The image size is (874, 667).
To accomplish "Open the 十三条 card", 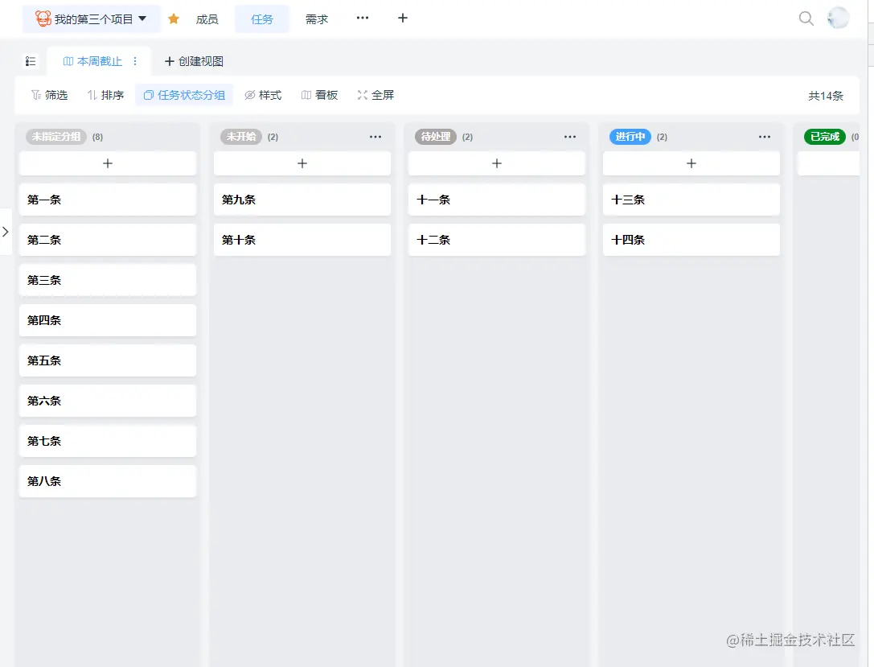I will point(691,200).
